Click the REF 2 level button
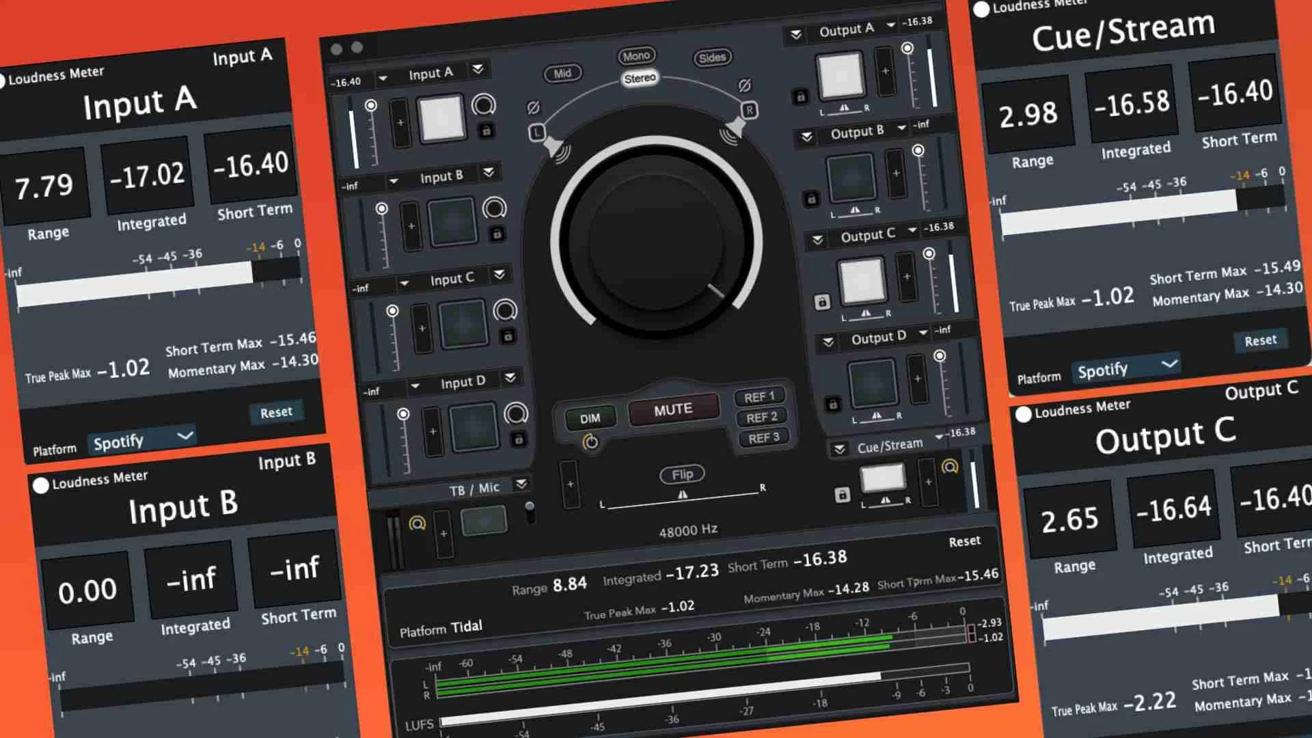Screen dimensions: 1312x738 click(x=761, y=418)
